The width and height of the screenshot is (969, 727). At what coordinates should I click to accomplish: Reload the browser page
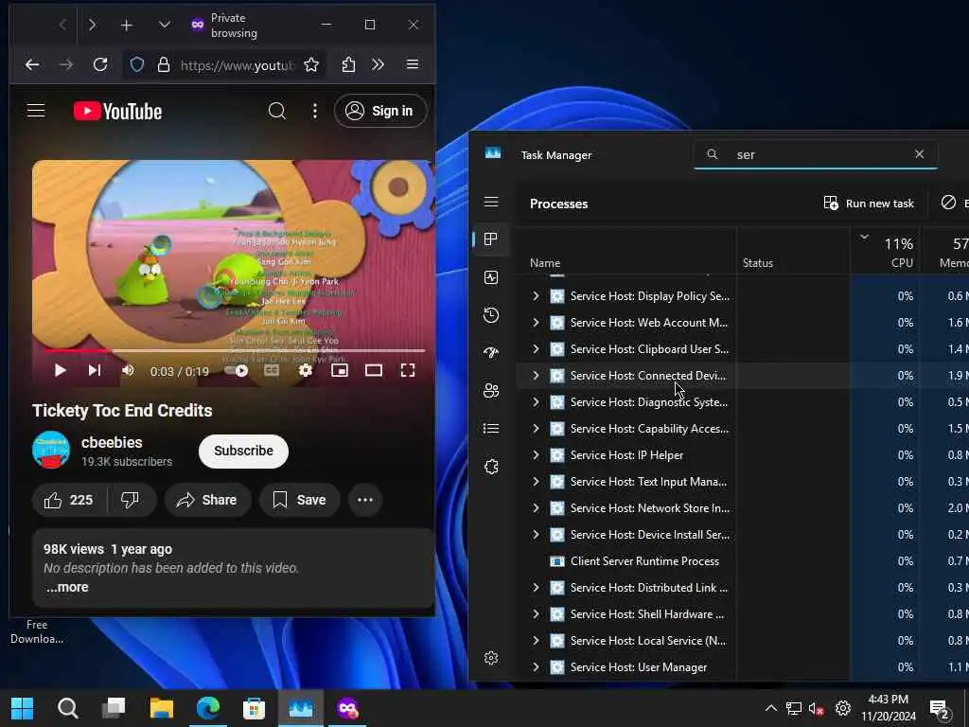(x=100, y=64)
